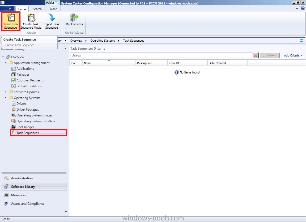Sort list by the Date Created column
This screenshot has height=222, width=306.
click(x=227, y=63)
